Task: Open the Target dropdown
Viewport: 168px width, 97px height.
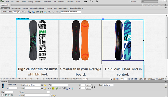Action: click(37, 92)
